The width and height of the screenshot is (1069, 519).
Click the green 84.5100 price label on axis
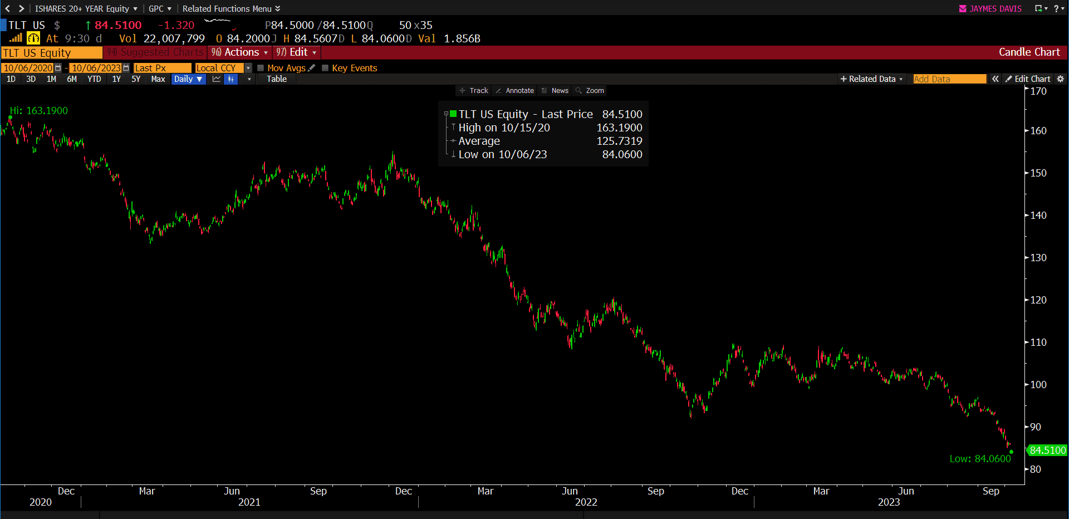(x=1047, y=451)
